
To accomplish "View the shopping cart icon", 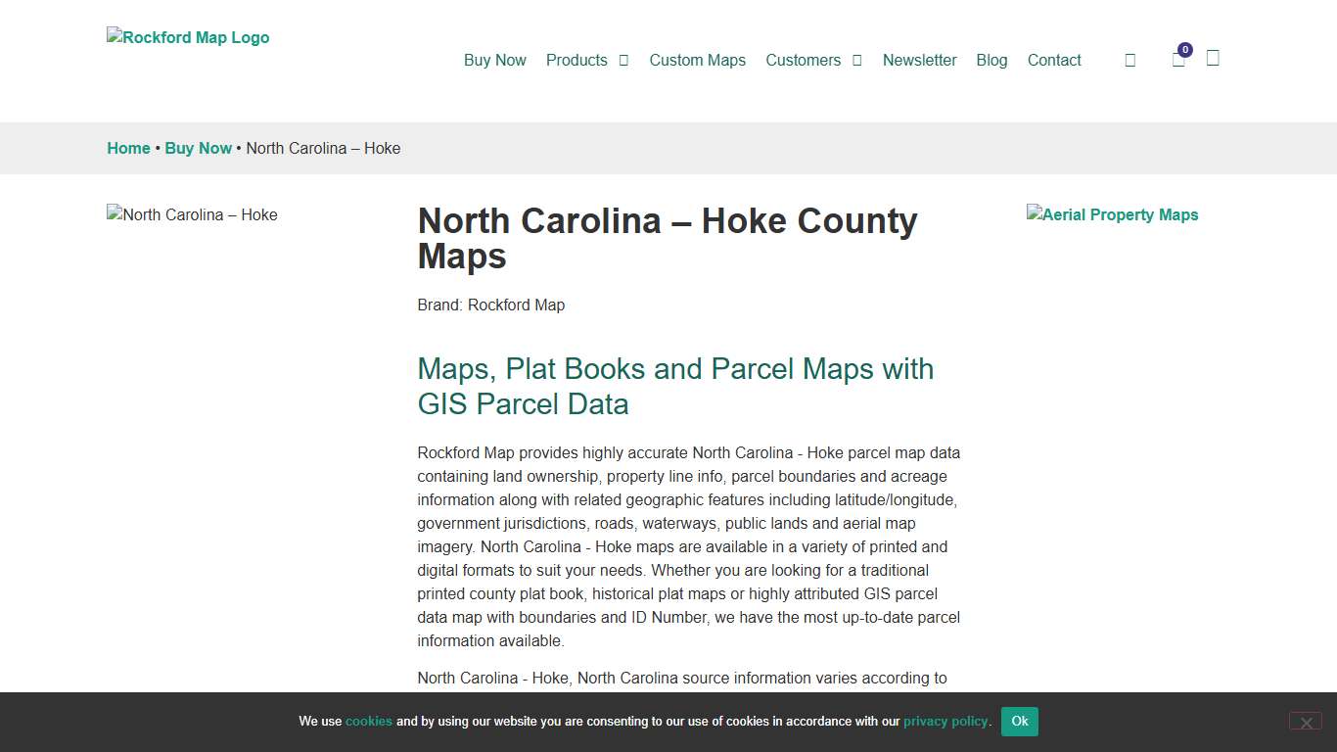I will point(1178,60).
